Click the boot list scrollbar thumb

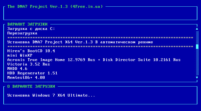(197, 46)
